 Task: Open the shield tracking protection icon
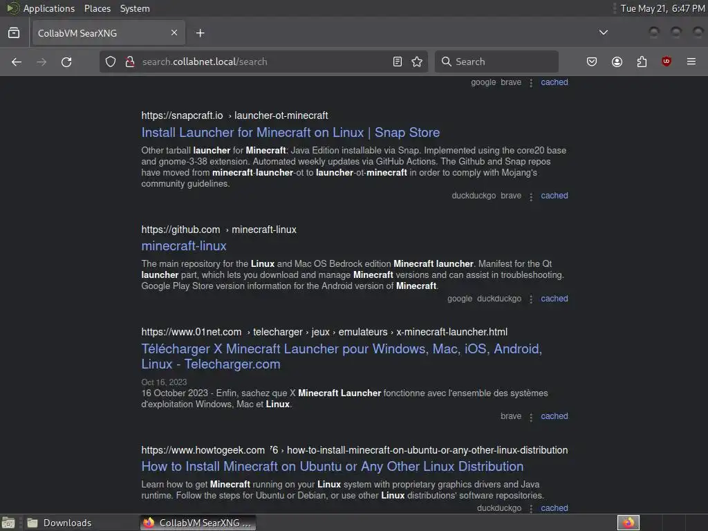[x=111, y=62]
